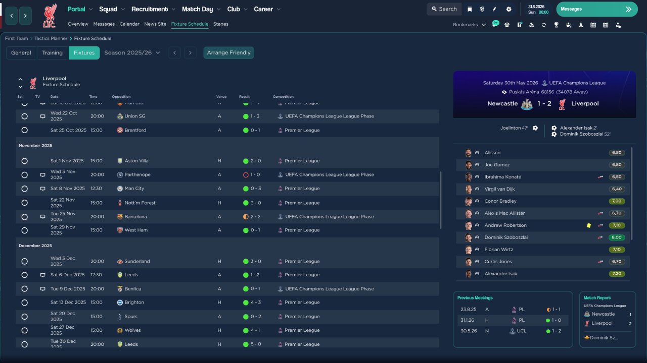Click the Newcastle crest in the match header

[527, 104]
